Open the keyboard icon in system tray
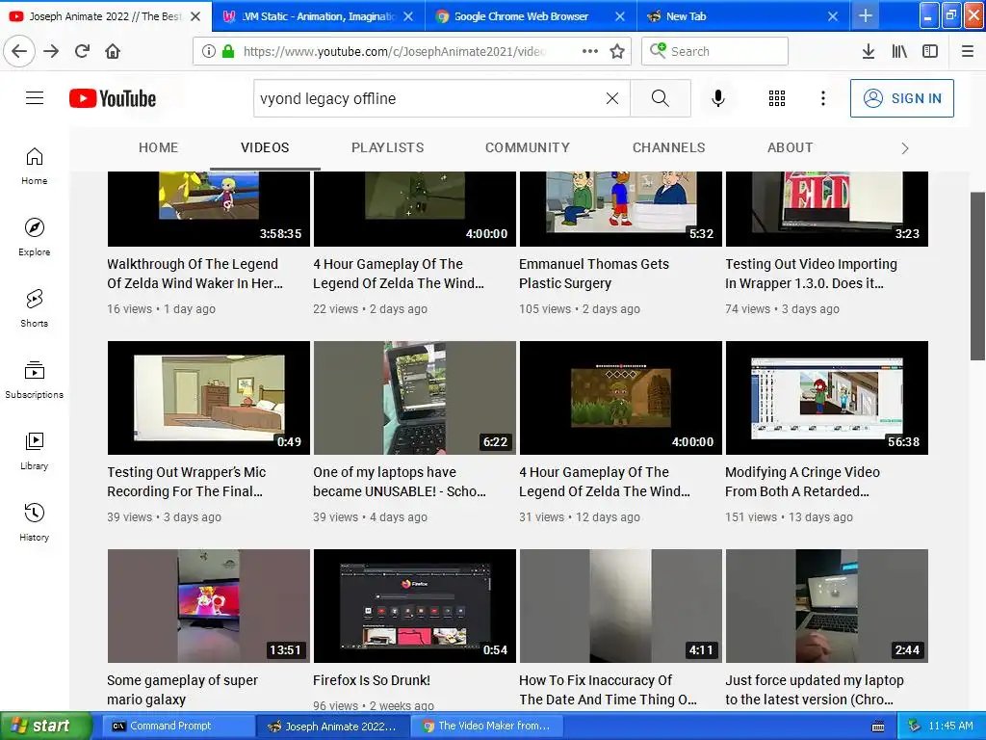 pos(878,727)
